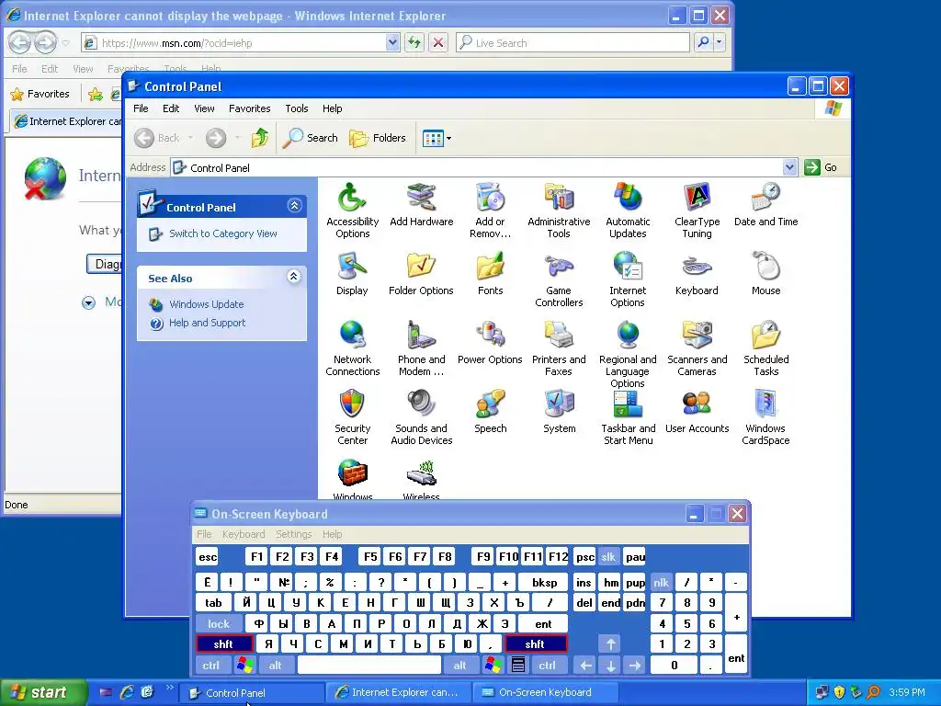Open the Speech applet
941x706 pixels.
491,413
